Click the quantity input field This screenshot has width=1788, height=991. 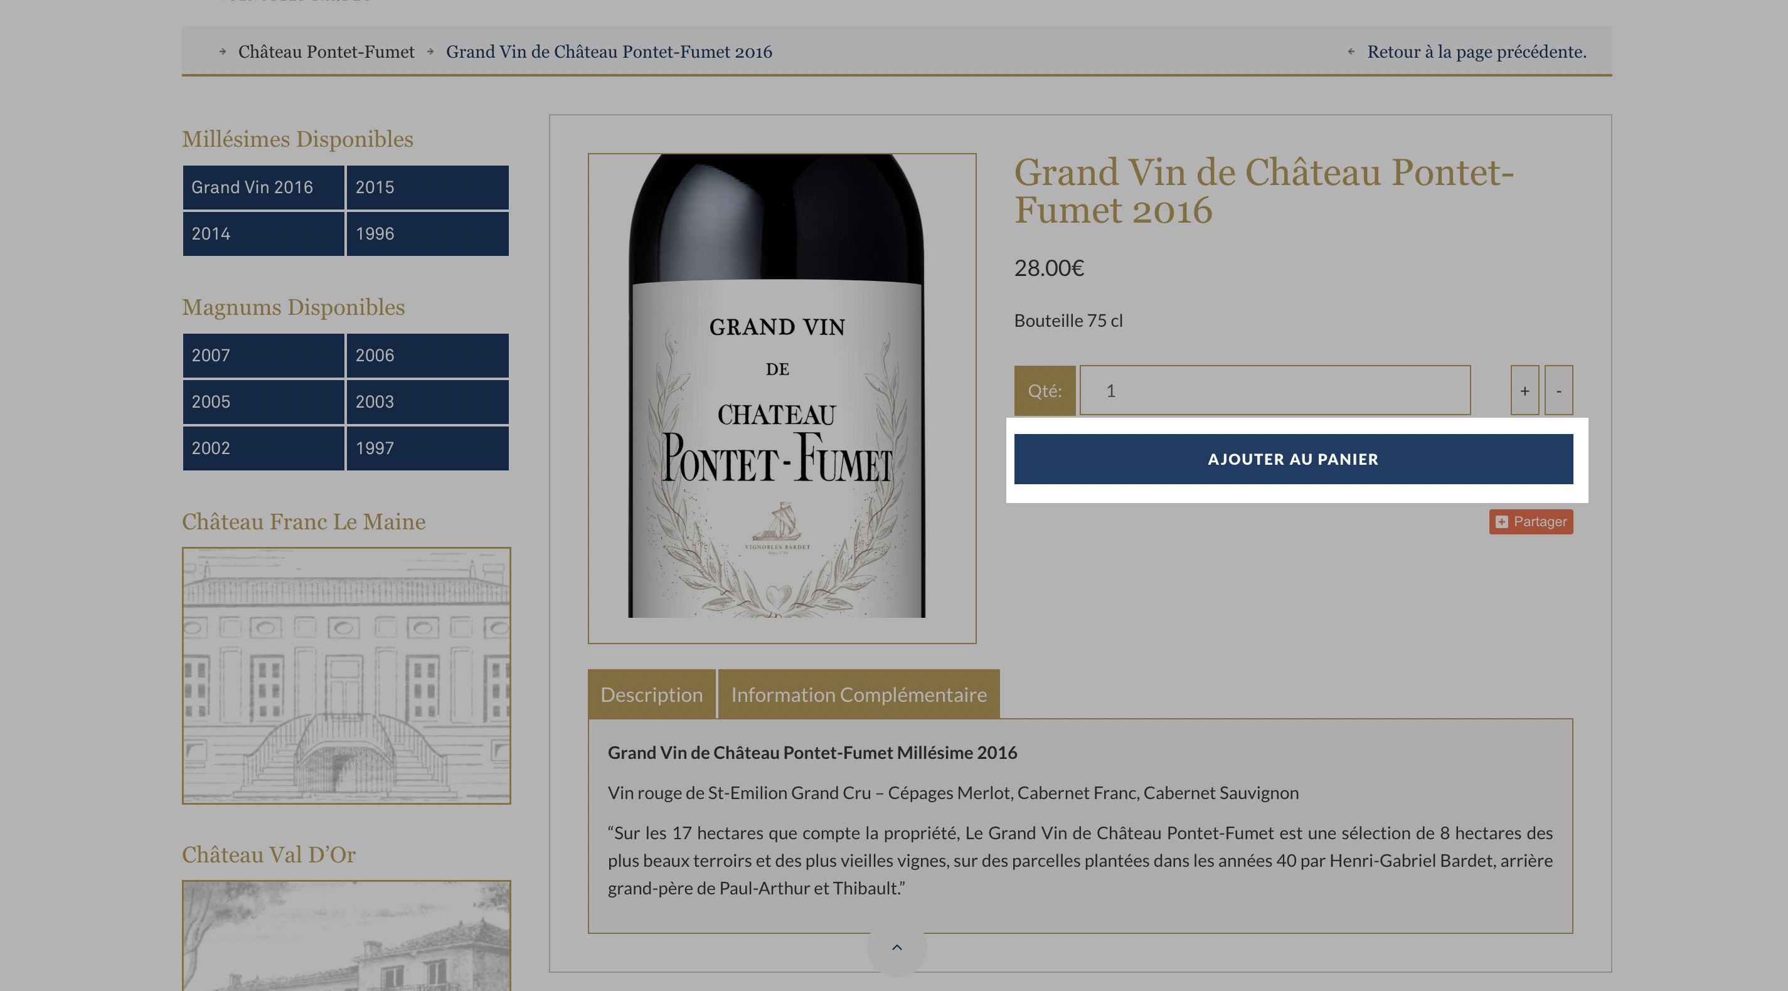(x=1274, y=391)
